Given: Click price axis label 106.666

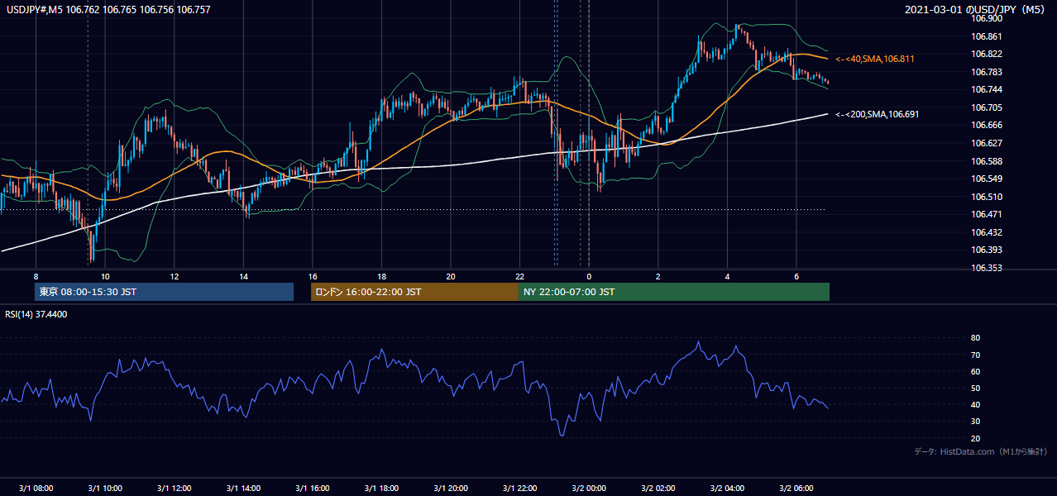Looking at the screenshot, I should point(988,125).
